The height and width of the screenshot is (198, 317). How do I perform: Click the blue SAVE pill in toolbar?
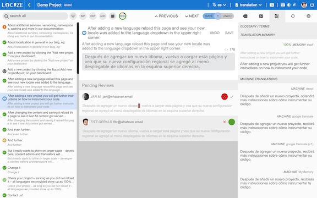[x=209, y=16]
